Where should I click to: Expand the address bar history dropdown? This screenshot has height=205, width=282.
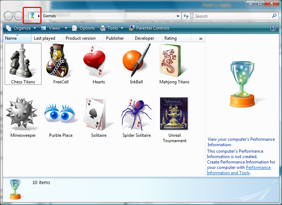(178, 16)
